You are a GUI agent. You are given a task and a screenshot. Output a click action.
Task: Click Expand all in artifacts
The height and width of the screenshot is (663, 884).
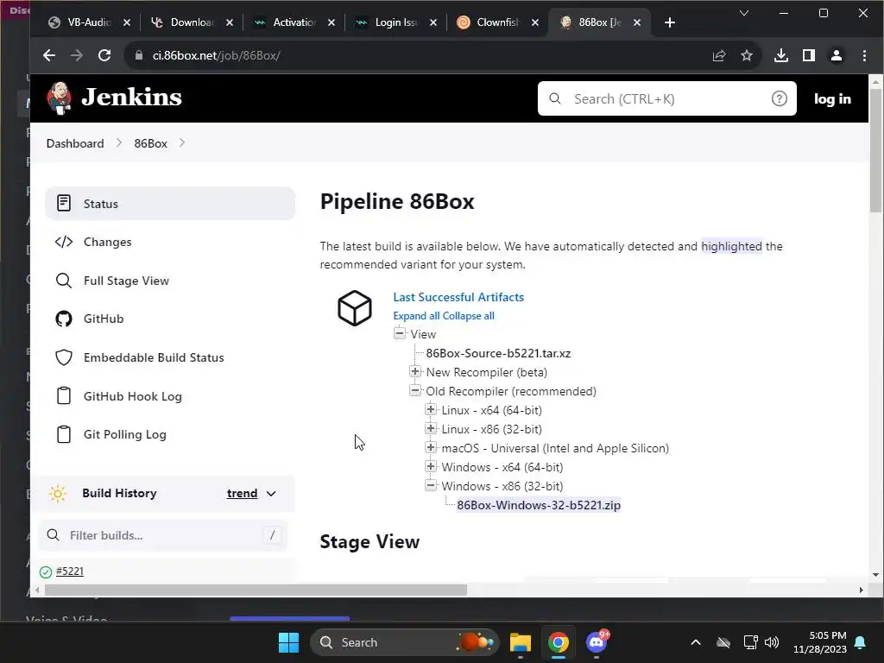(x=416, y=316)
